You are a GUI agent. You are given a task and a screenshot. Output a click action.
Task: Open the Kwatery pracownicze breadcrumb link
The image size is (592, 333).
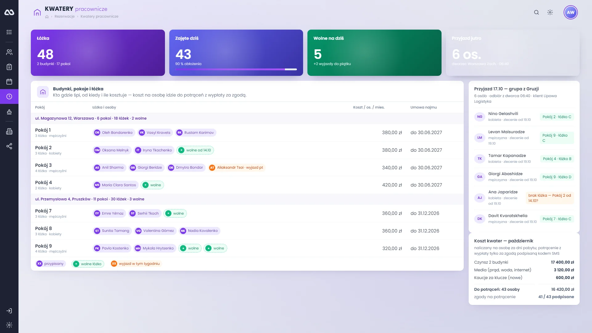[x=99, y=17]
